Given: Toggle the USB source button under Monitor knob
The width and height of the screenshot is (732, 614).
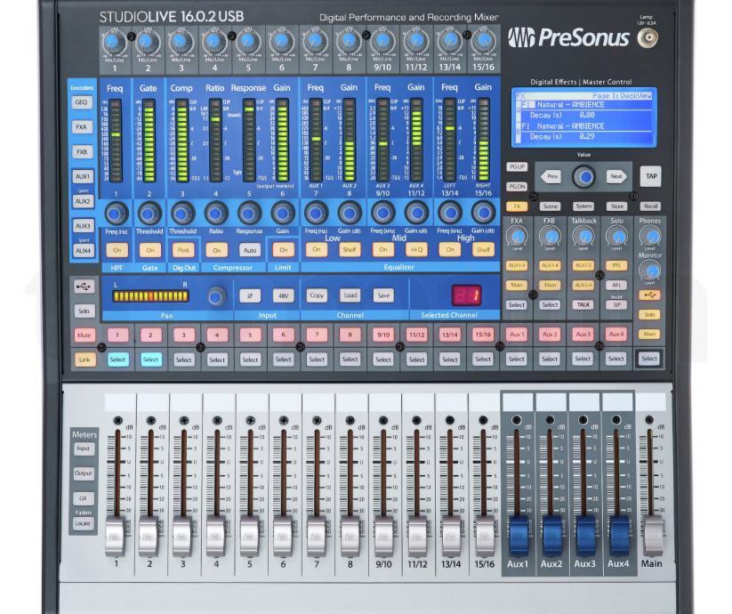Looking at the screenshot, I should [650, 295].
